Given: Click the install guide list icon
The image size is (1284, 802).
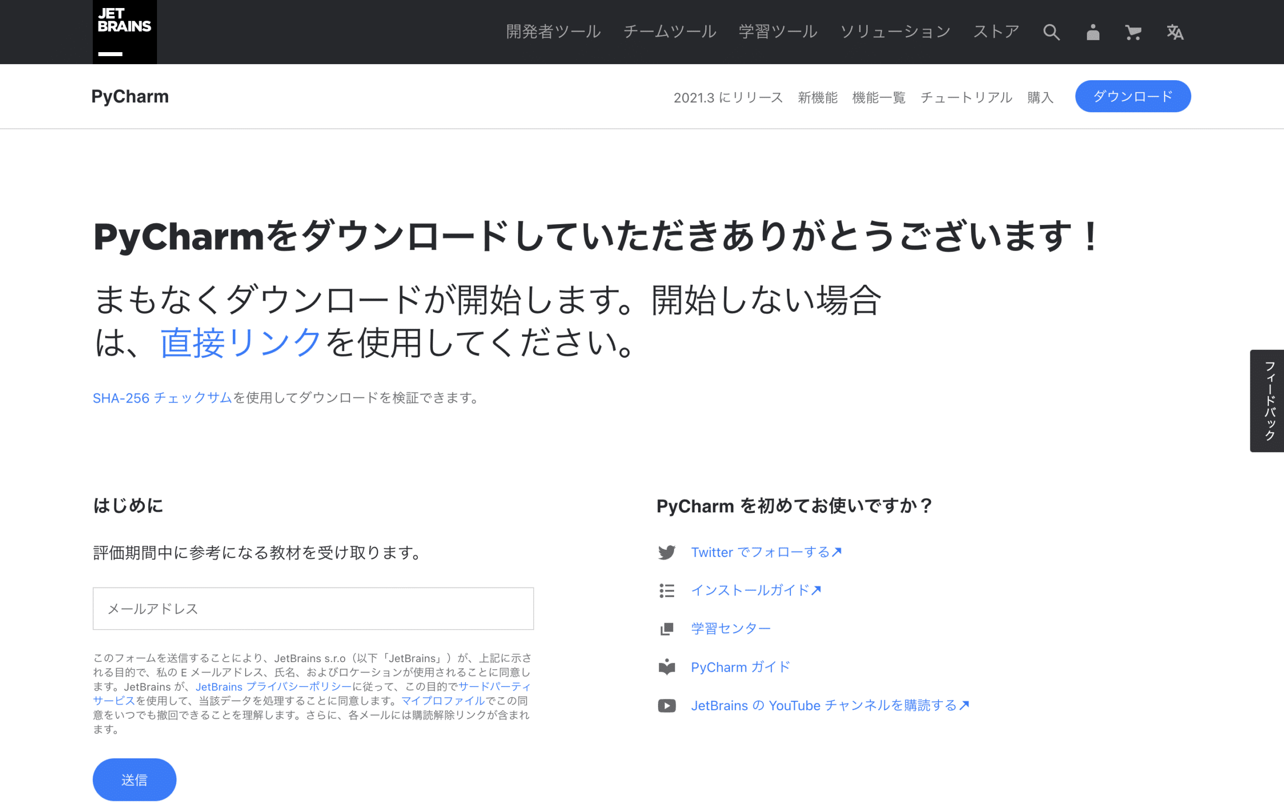Looking at the screenshot, I should point(667,590).
